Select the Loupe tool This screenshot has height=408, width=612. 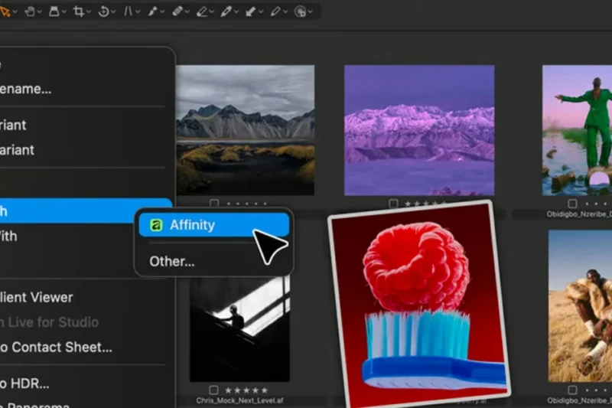tap(54, 11)
